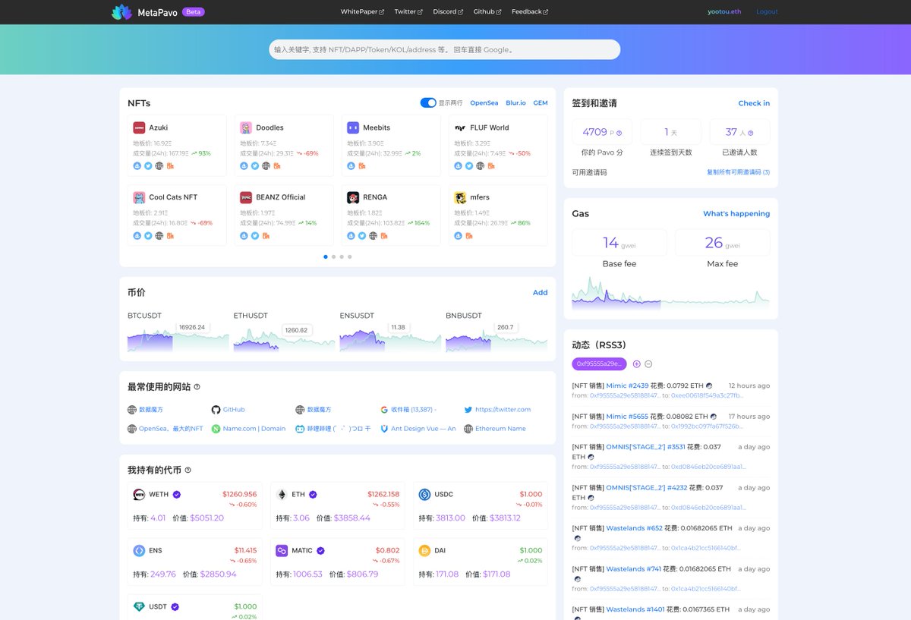The height and width of the screenshot is (620, 911).
Task: Open the WhitePaper link
Action: 362,11
